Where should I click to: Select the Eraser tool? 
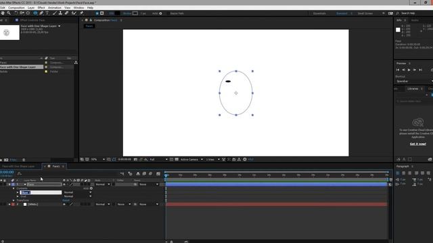(66, 13)
